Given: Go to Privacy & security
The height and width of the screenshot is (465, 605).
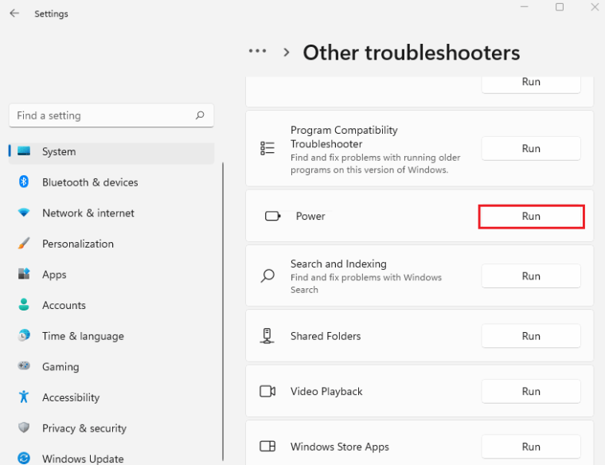Looking at the screenshot, I should (111, 428).
